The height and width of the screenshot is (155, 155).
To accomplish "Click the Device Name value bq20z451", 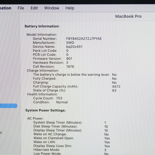I will [74, 47].
